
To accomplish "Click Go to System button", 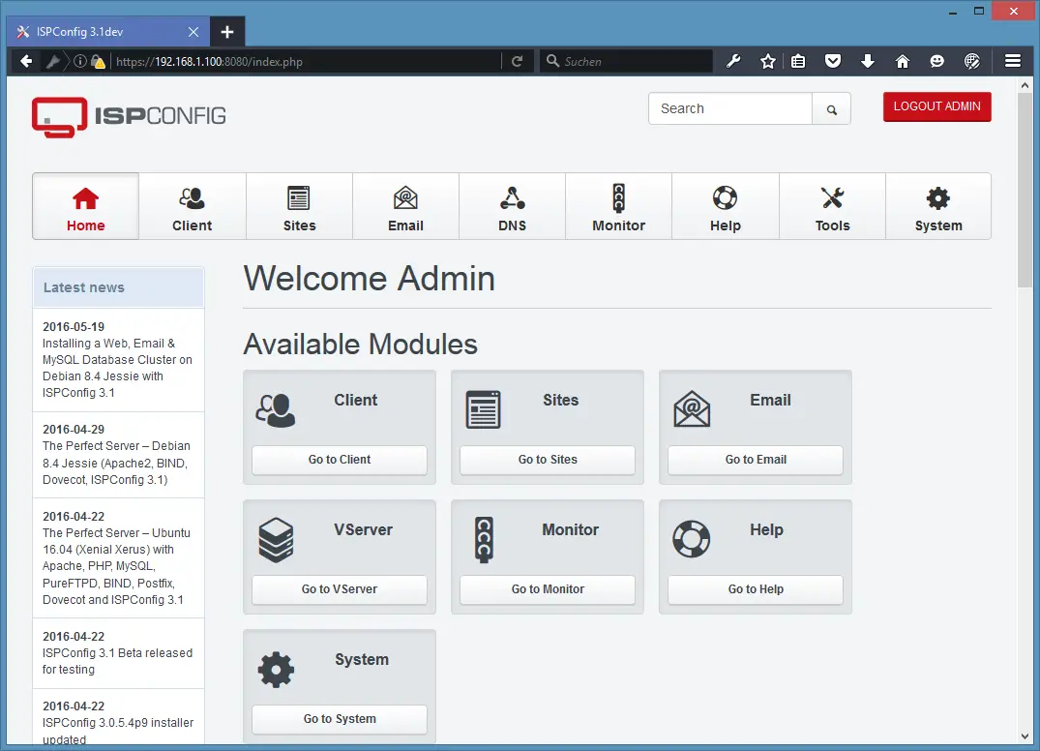I will [x=340, y=719].
